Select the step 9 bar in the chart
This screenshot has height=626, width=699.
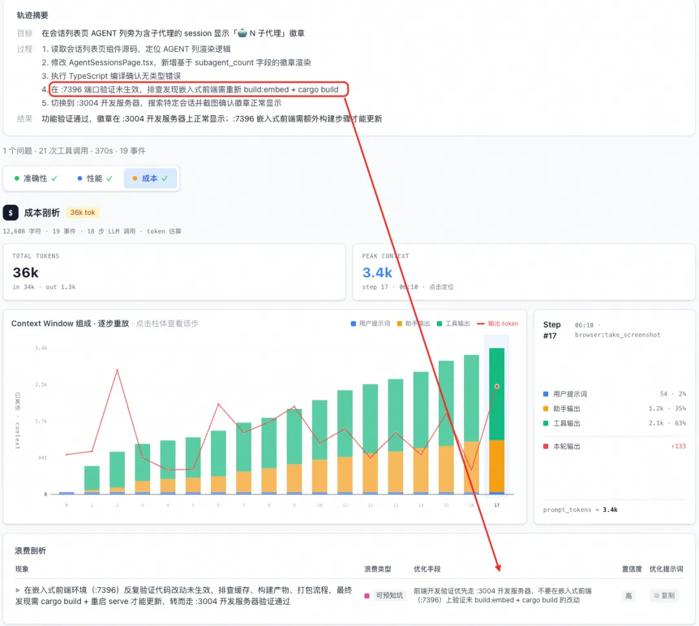(x=294, y=451)
